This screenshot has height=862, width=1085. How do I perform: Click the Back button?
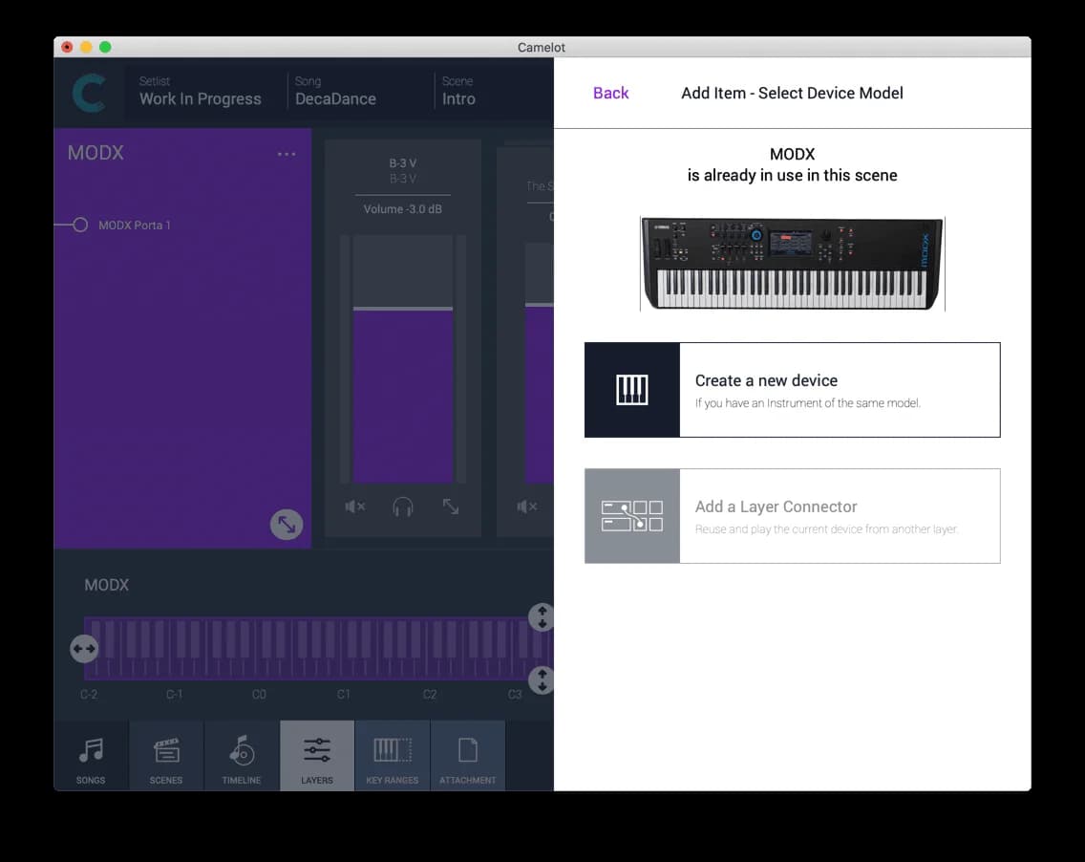pos(610,93)
